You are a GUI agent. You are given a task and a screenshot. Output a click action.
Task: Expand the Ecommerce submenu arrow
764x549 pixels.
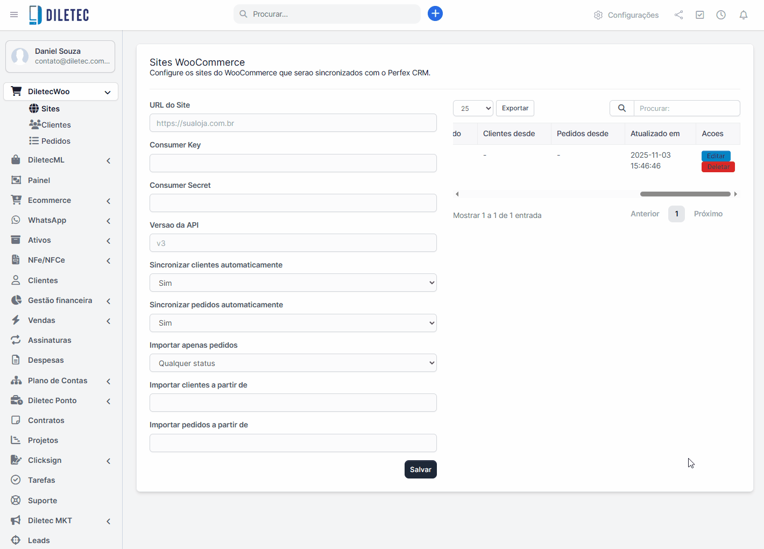coord(109,201)
